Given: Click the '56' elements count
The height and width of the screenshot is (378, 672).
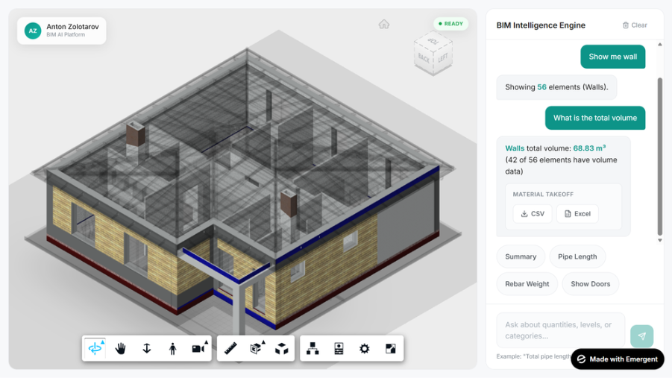Looking at the screenshot, I should pos(541,87).
